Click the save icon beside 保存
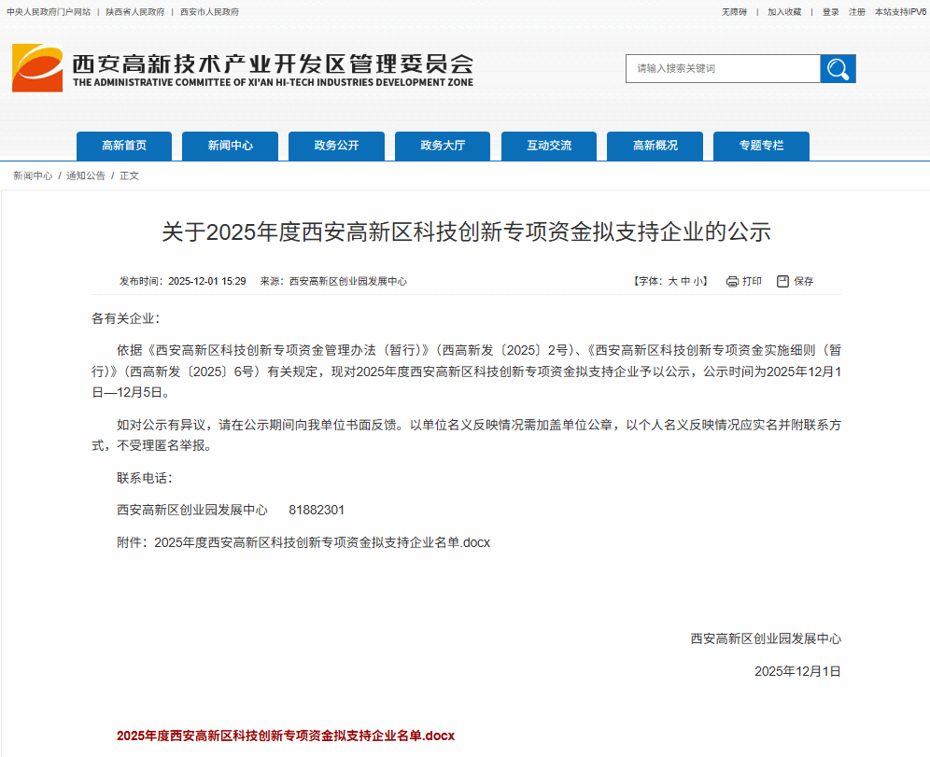 click(x=783, y=281)
